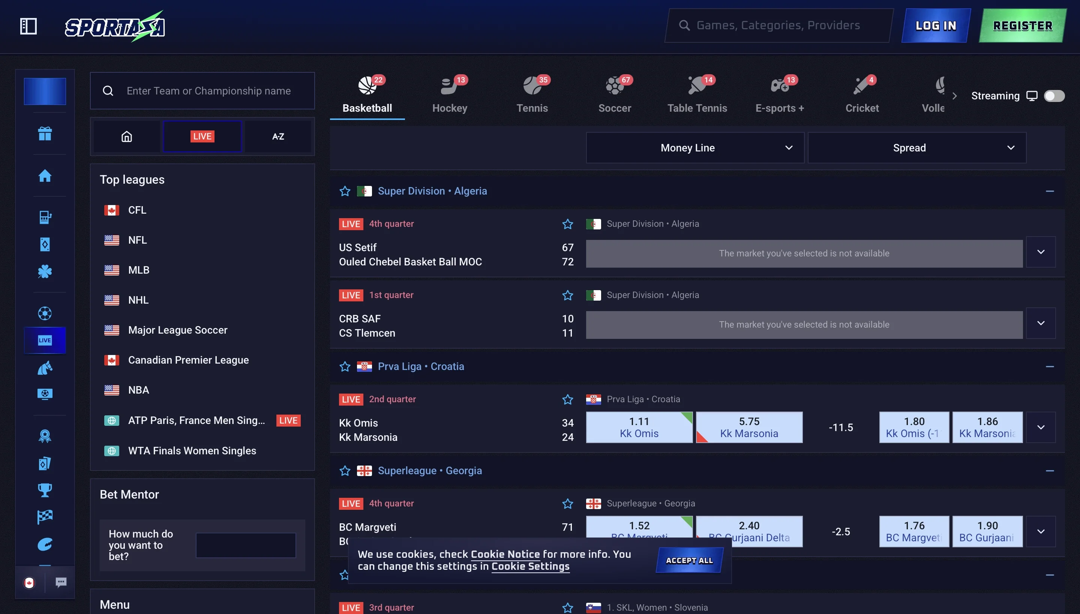Enable the Streaming toggle
1080x614 pixels.
click(1054, 96)
